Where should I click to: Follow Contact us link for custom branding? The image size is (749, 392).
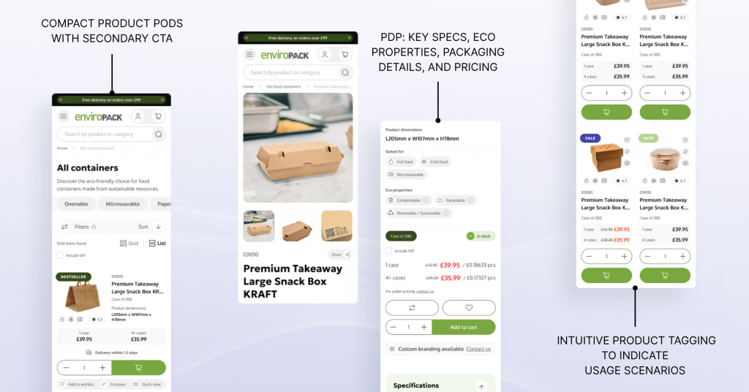pyautogui.click(x=478, y=349)
